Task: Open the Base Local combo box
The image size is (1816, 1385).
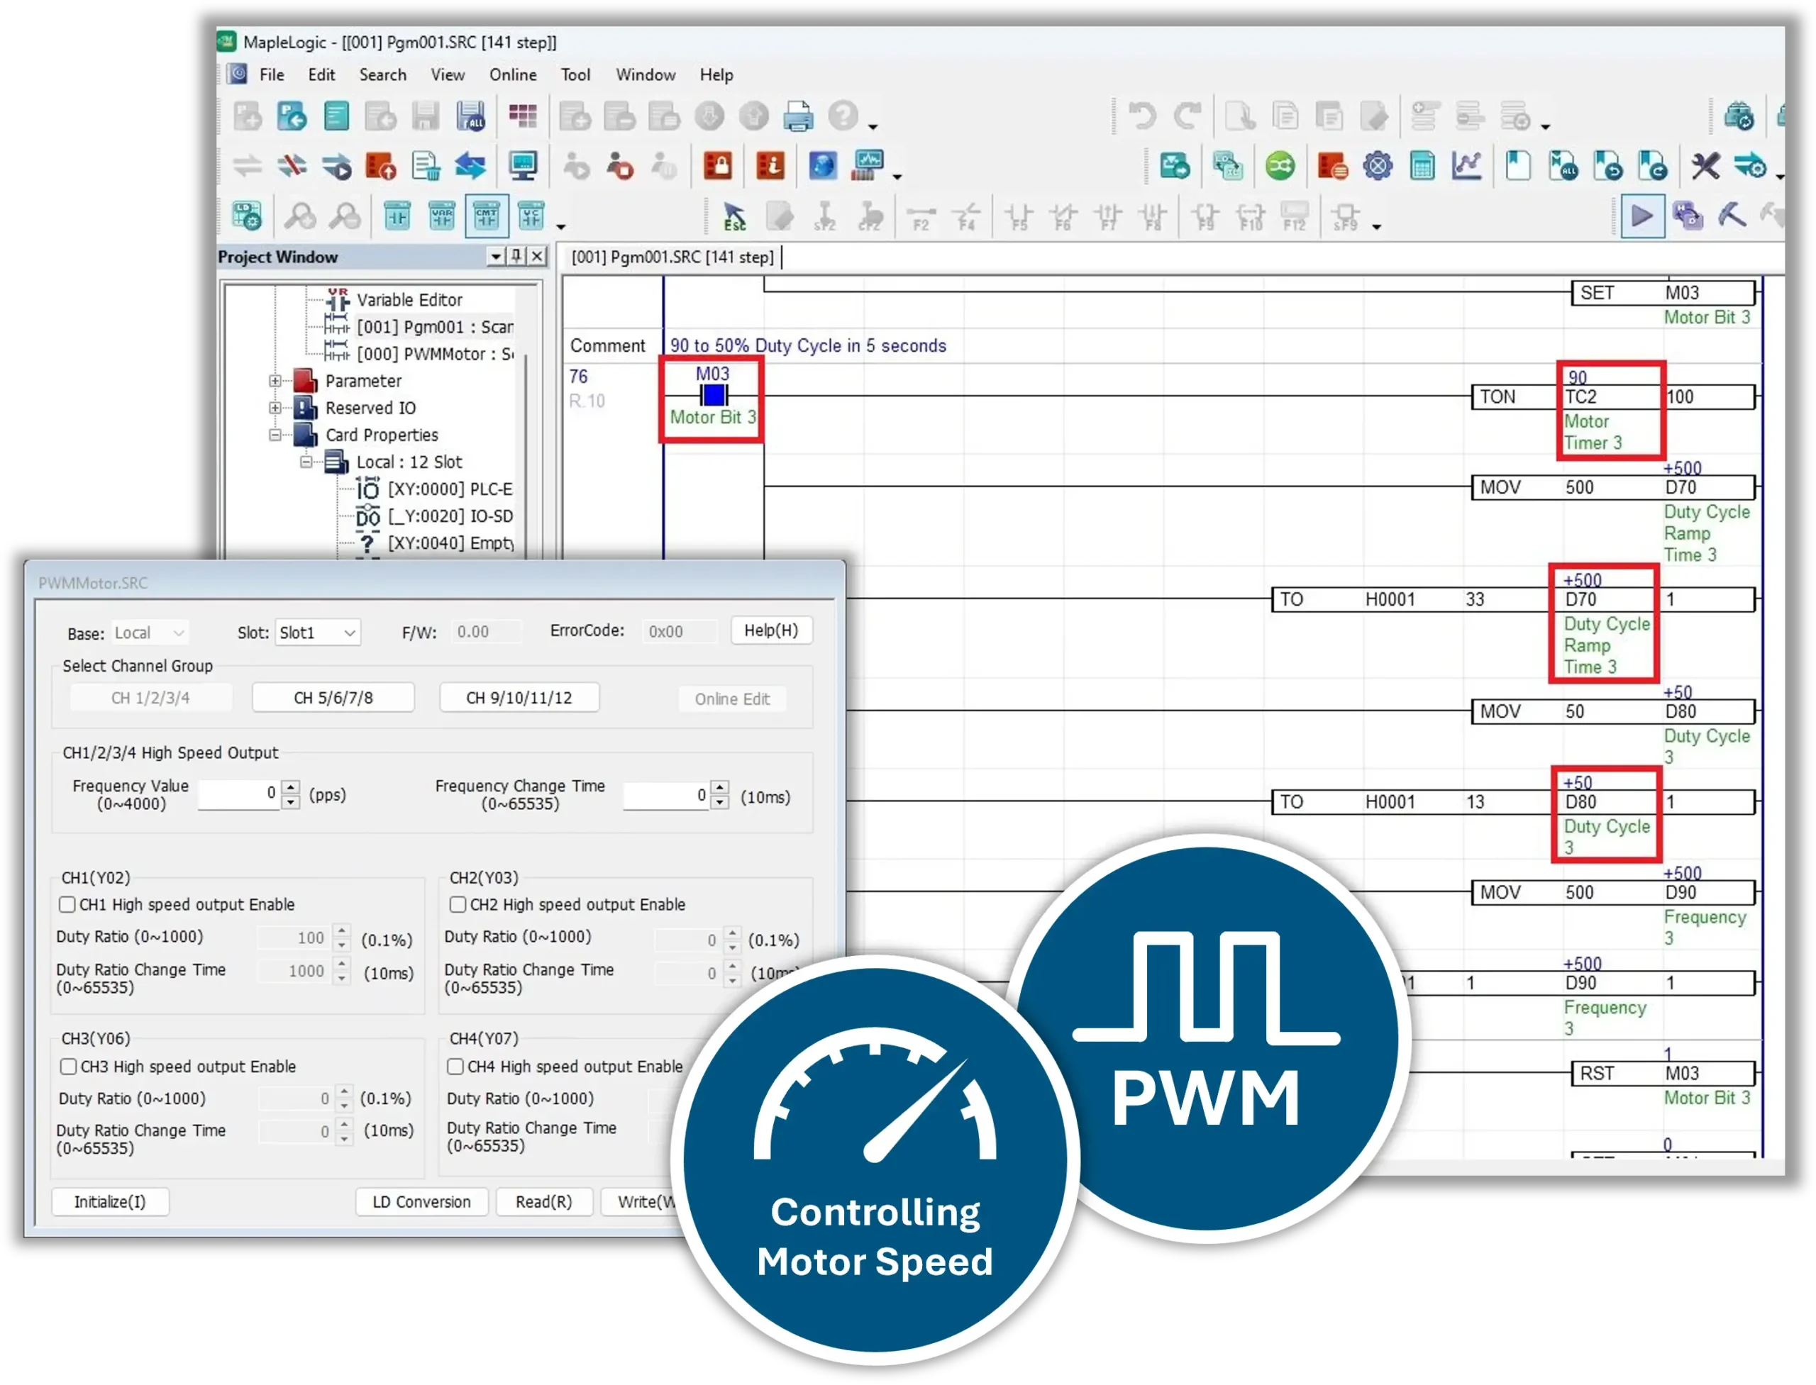Action: click(149, 633)
